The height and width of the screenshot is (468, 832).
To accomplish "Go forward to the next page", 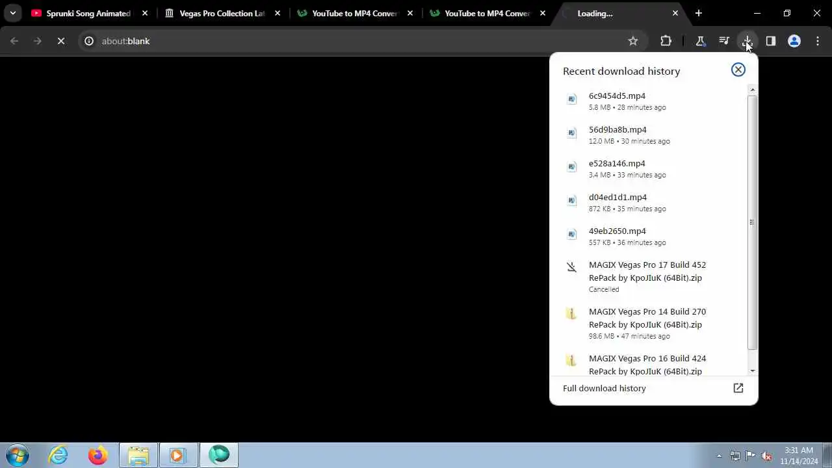I will [38, 41].
